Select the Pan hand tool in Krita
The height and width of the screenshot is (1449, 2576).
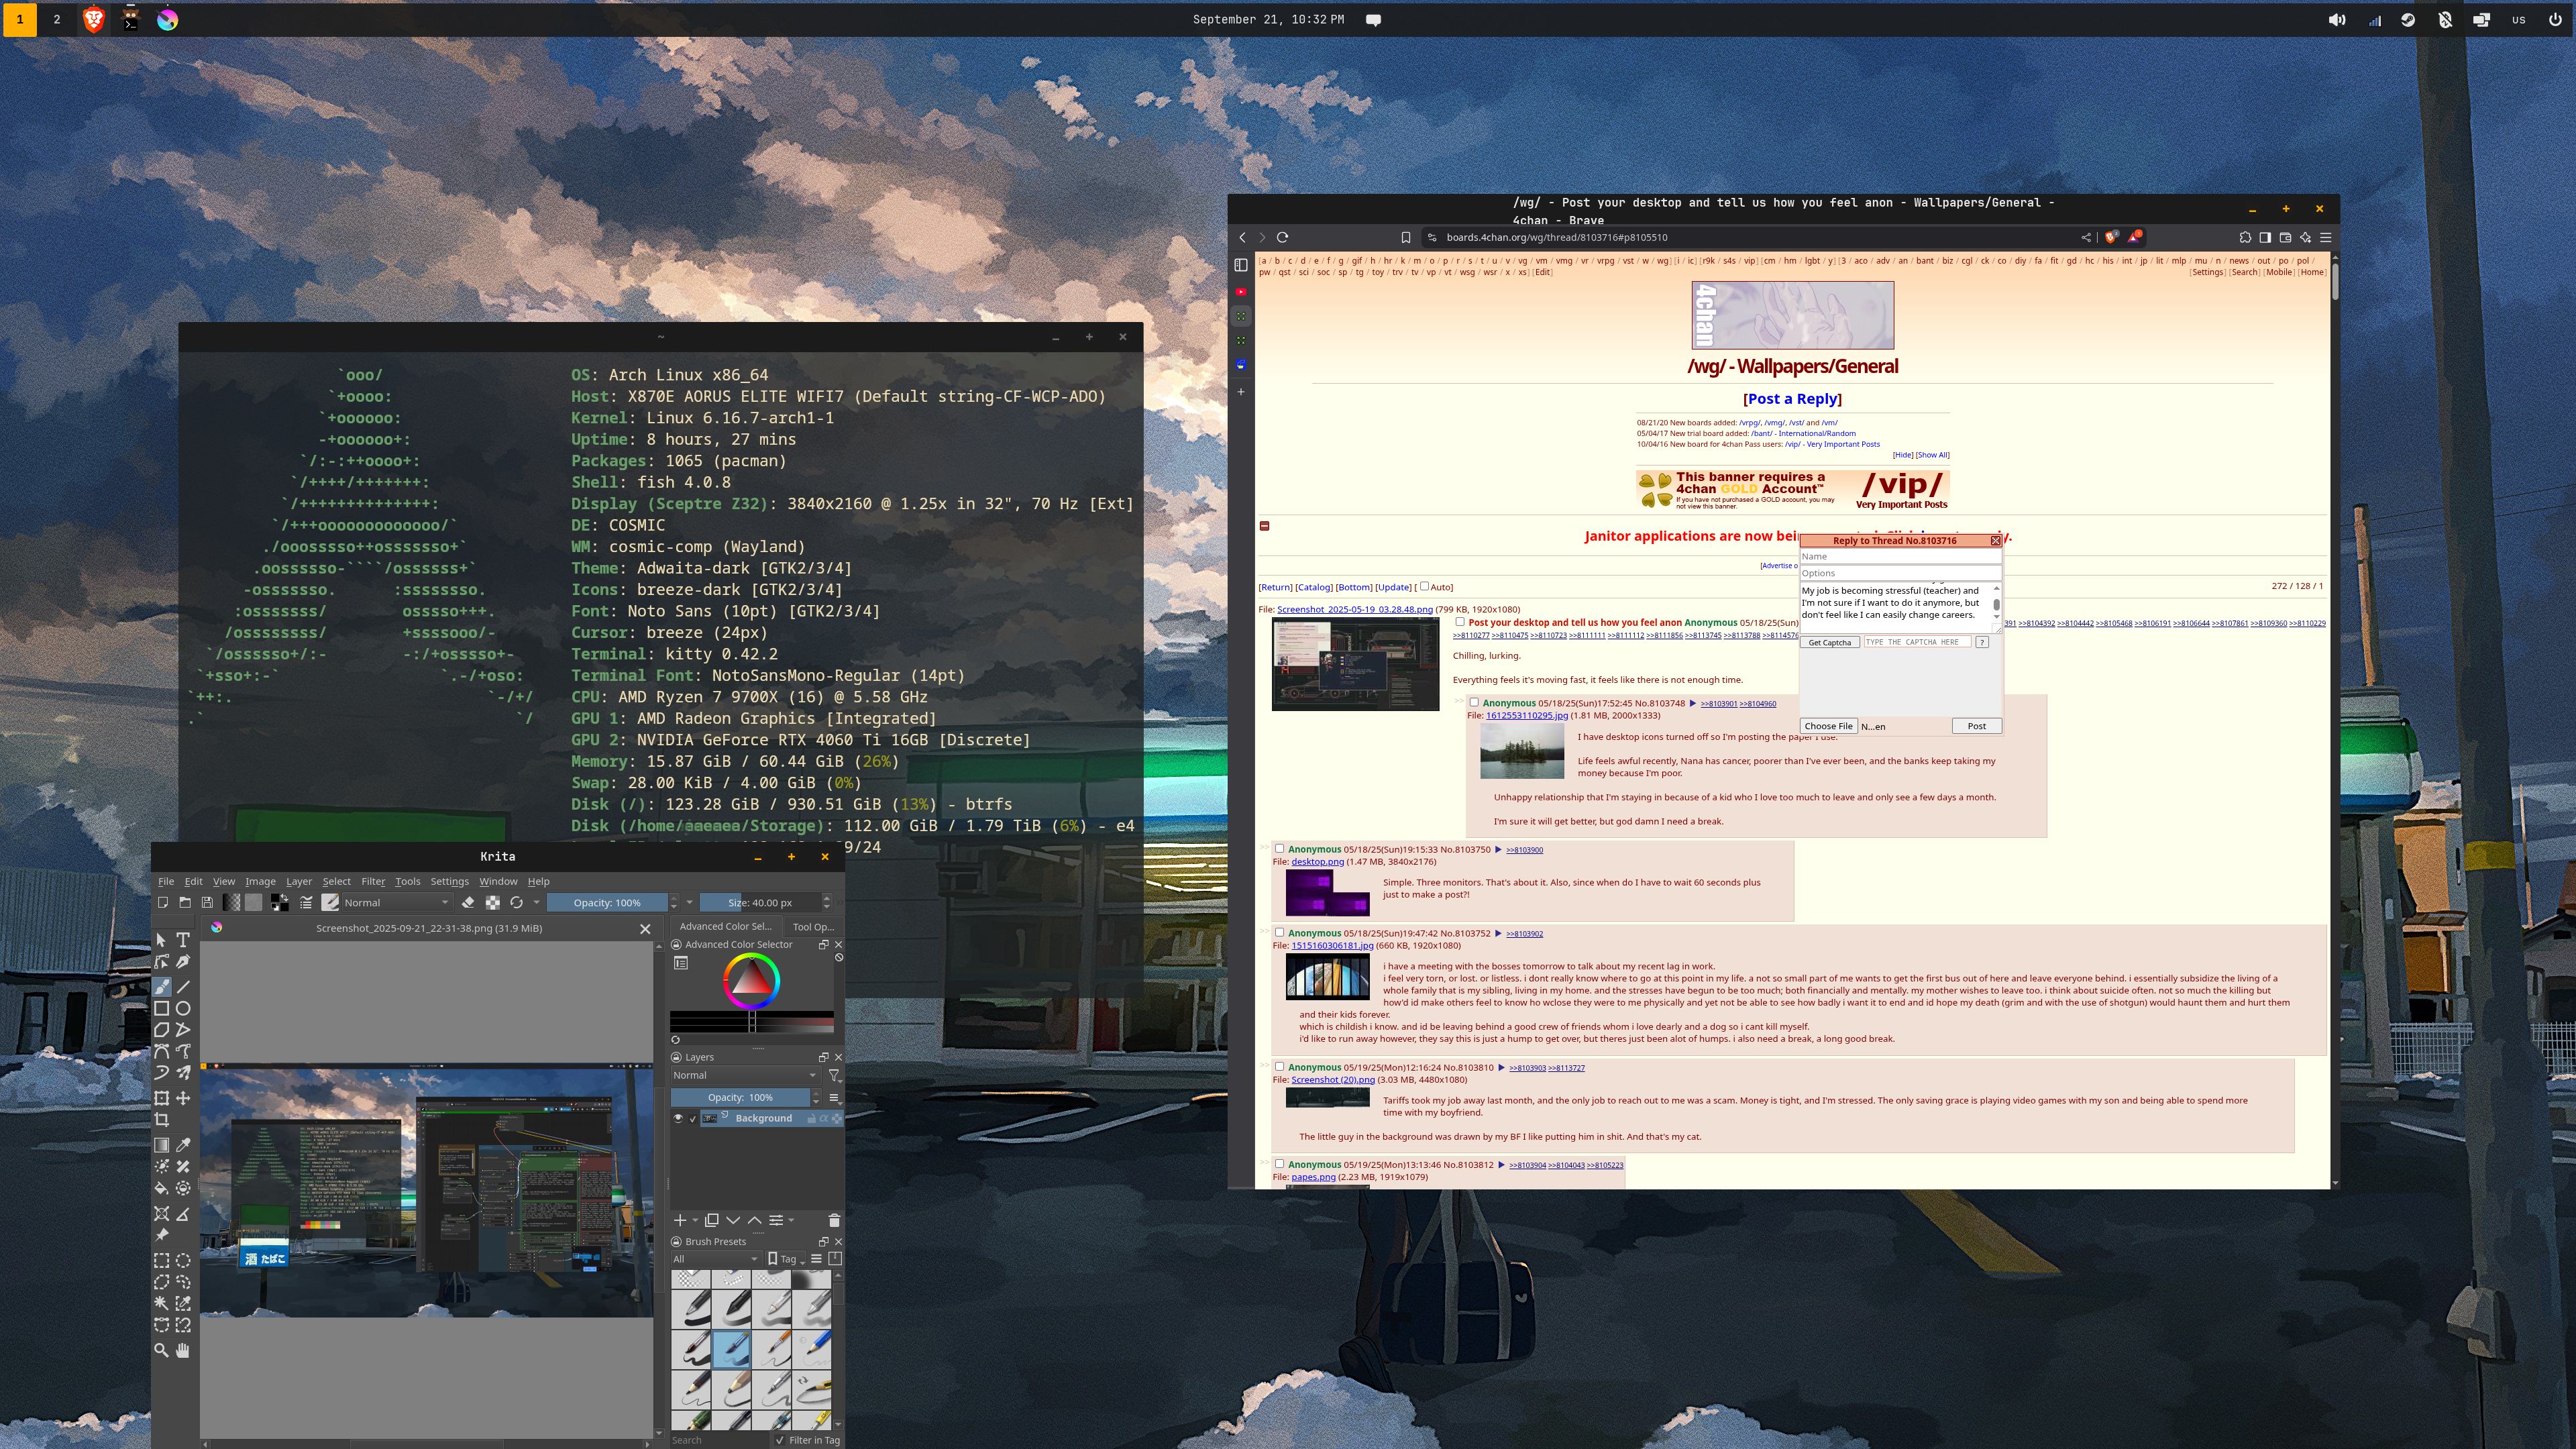click(183, 1350)
